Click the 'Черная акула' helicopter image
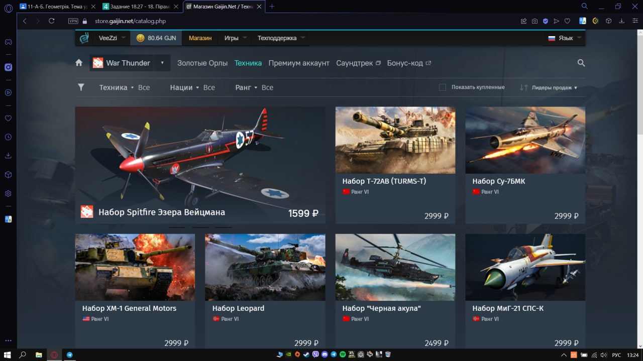This screenshot has width=643, height=361. pos(395,267)
